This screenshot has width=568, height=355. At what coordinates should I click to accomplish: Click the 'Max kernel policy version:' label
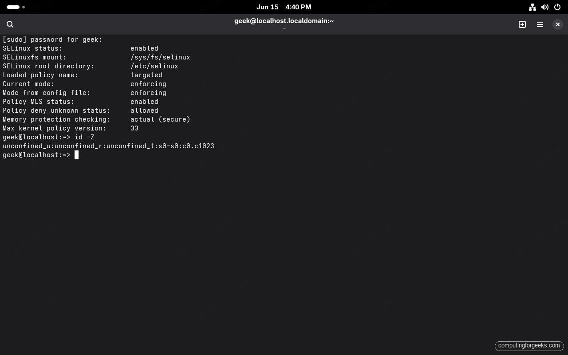55,128
